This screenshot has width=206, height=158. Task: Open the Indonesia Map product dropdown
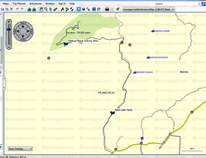[149, 9]
